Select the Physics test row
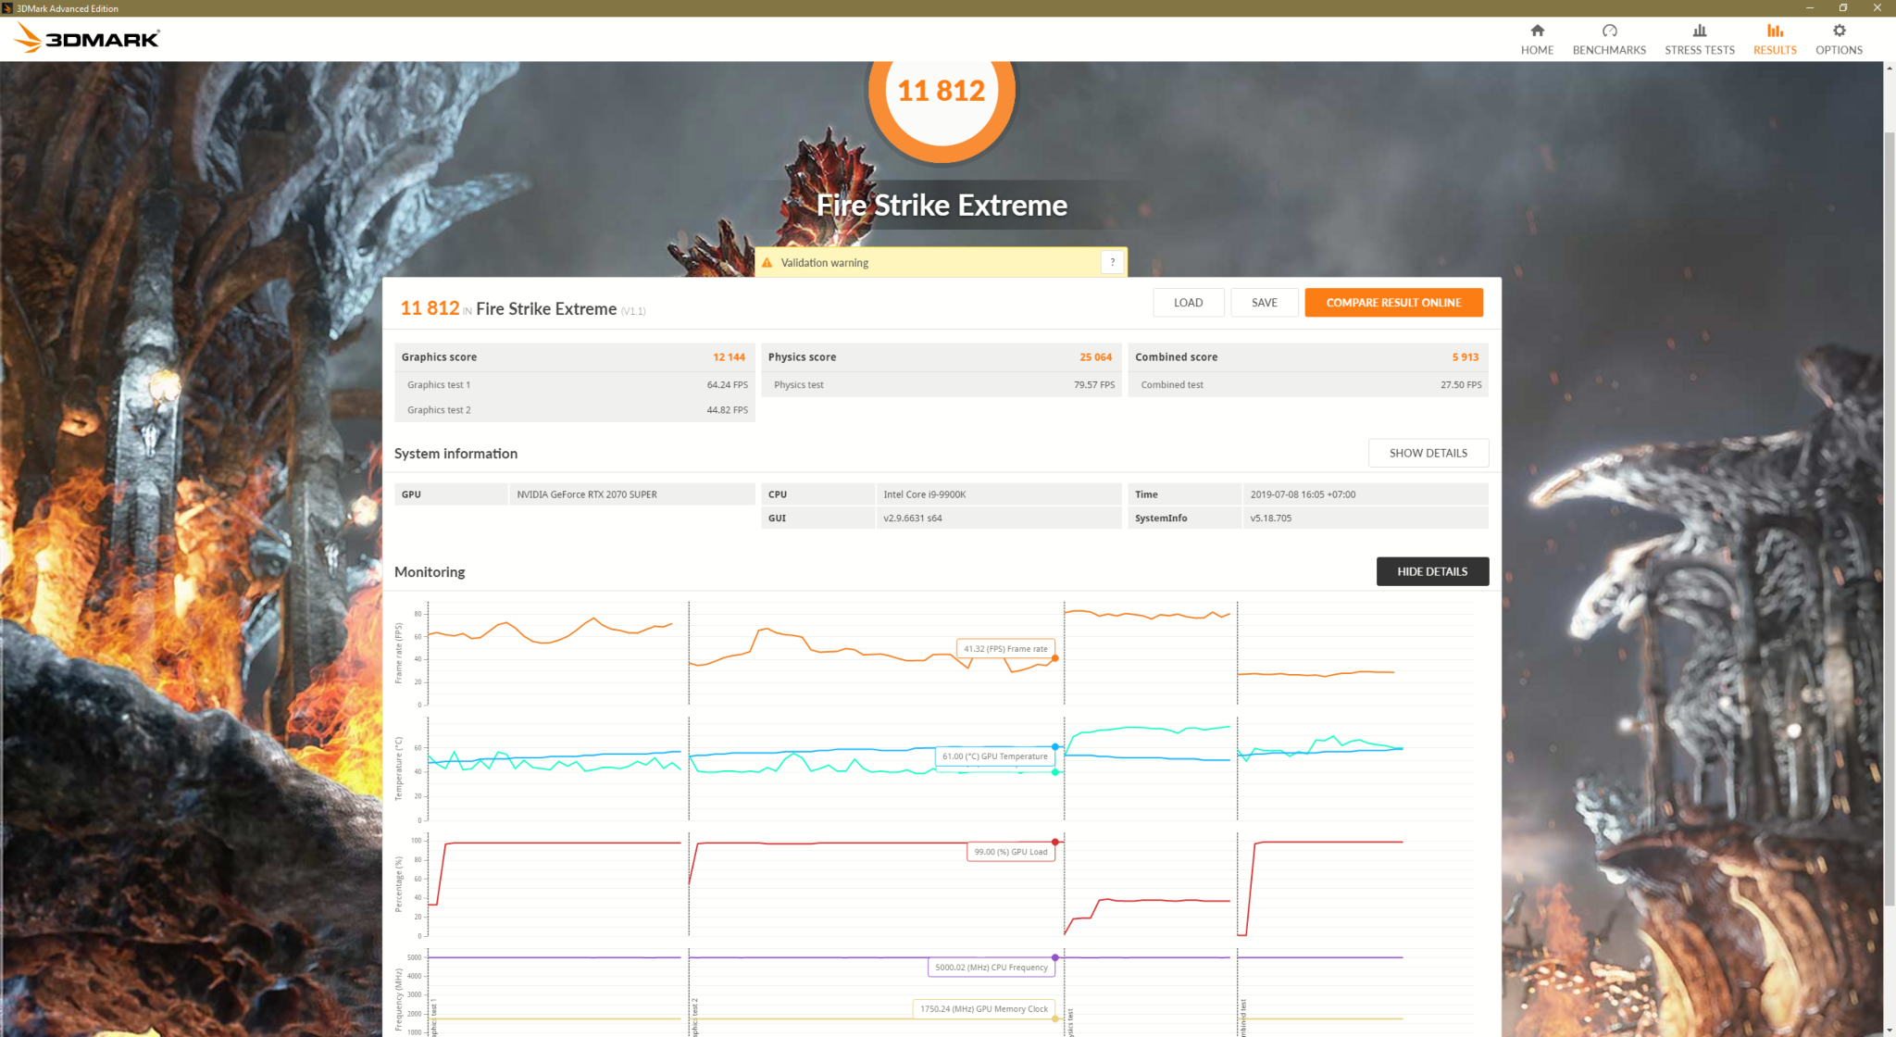This screenshot has width=1896, height=1037. point(942,385)
